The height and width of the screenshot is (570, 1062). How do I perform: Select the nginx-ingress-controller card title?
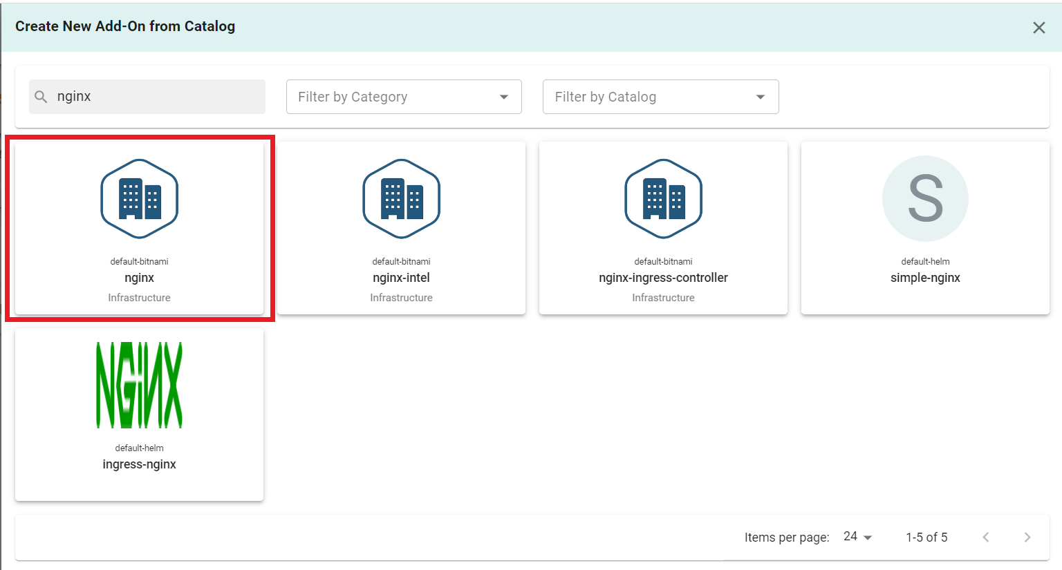pos(664,278)
